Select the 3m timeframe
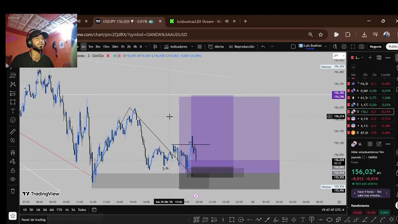398x224 pixels. tap(83, 47)
